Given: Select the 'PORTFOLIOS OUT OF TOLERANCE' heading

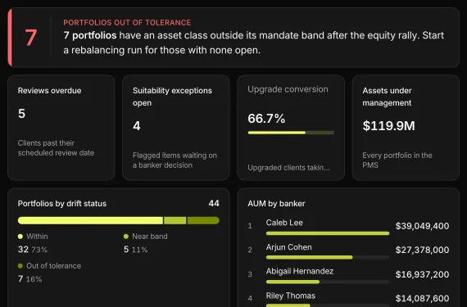Looking at the screenshot, I should click(x=127, y=23).
